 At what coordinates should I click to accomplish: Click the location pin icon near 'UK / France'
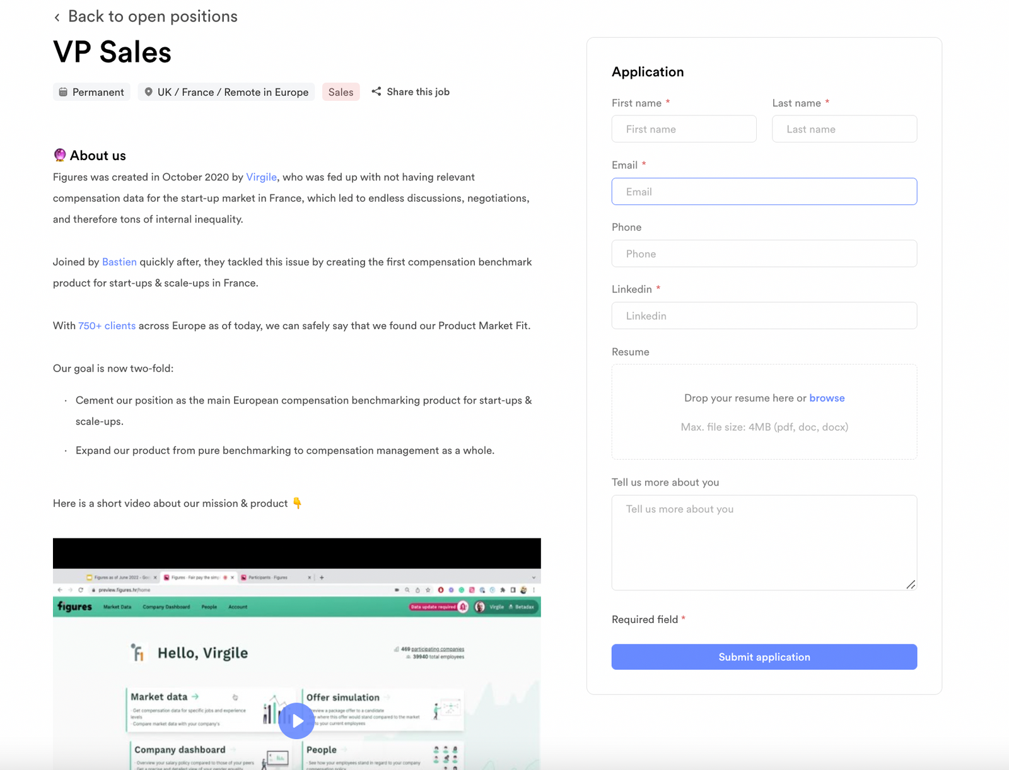(148, 91)
